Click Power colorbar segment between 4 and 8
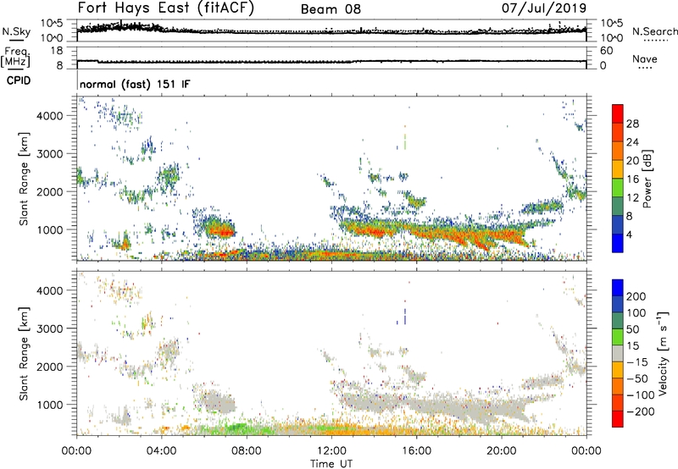 618,225
